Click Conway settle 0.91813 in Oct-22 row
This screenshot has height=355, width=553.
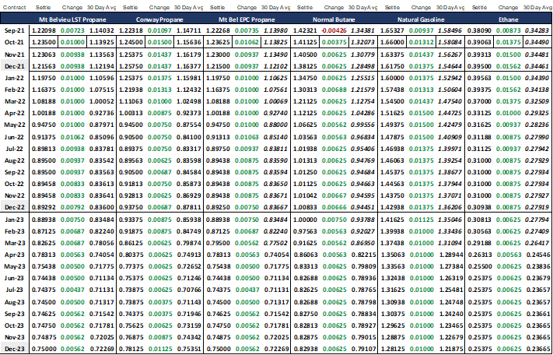pyautogui.click(x=131, y=184)
